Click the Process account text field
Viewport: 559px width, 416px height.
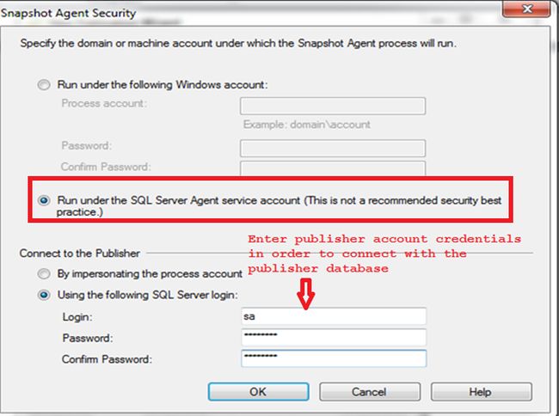coord(333,106)
